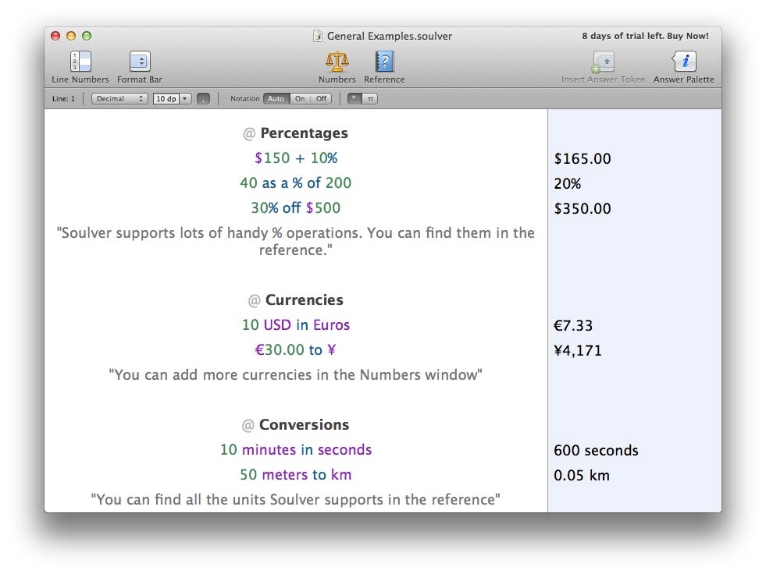766x574 pixels.
Task: Toggle the Line Numbers toolbar icon
Action: [80, 62]
